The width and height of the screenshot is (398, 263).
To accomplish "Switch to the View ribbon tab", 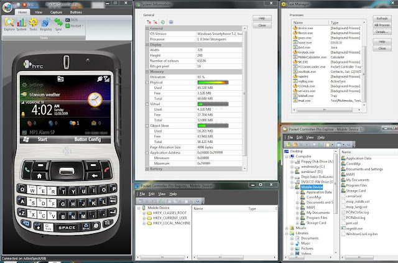I will (39, 12).
